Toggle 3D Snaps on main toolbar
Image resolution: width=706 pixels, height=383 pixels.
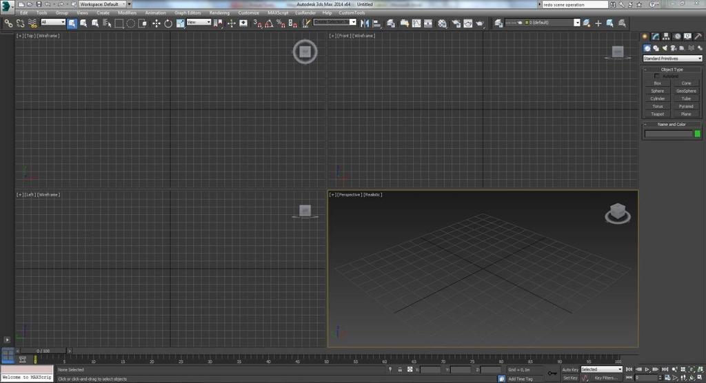point(258,23)
